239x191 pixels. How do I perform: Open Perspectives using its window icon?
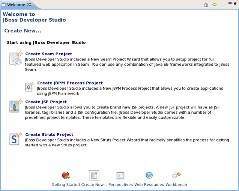tap(120, 175)
